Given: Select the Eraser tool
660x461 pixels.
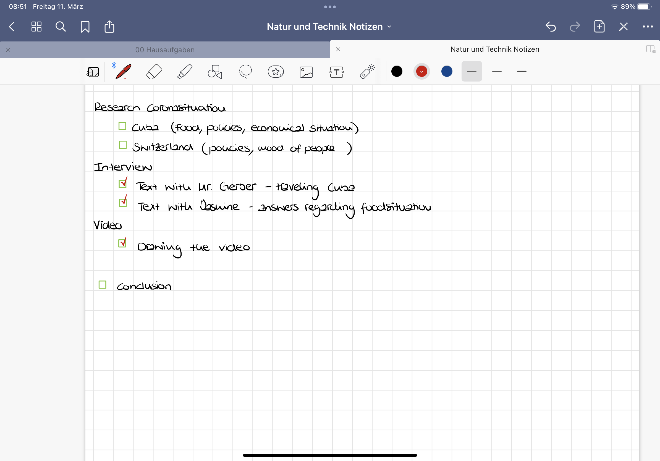Looking at the screenshot, I should pyautogui.click(x=154, y=72).
